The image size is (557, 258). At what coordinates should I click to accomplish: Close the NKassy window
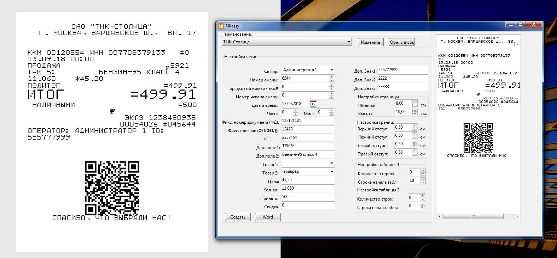[x=534, y=25]
